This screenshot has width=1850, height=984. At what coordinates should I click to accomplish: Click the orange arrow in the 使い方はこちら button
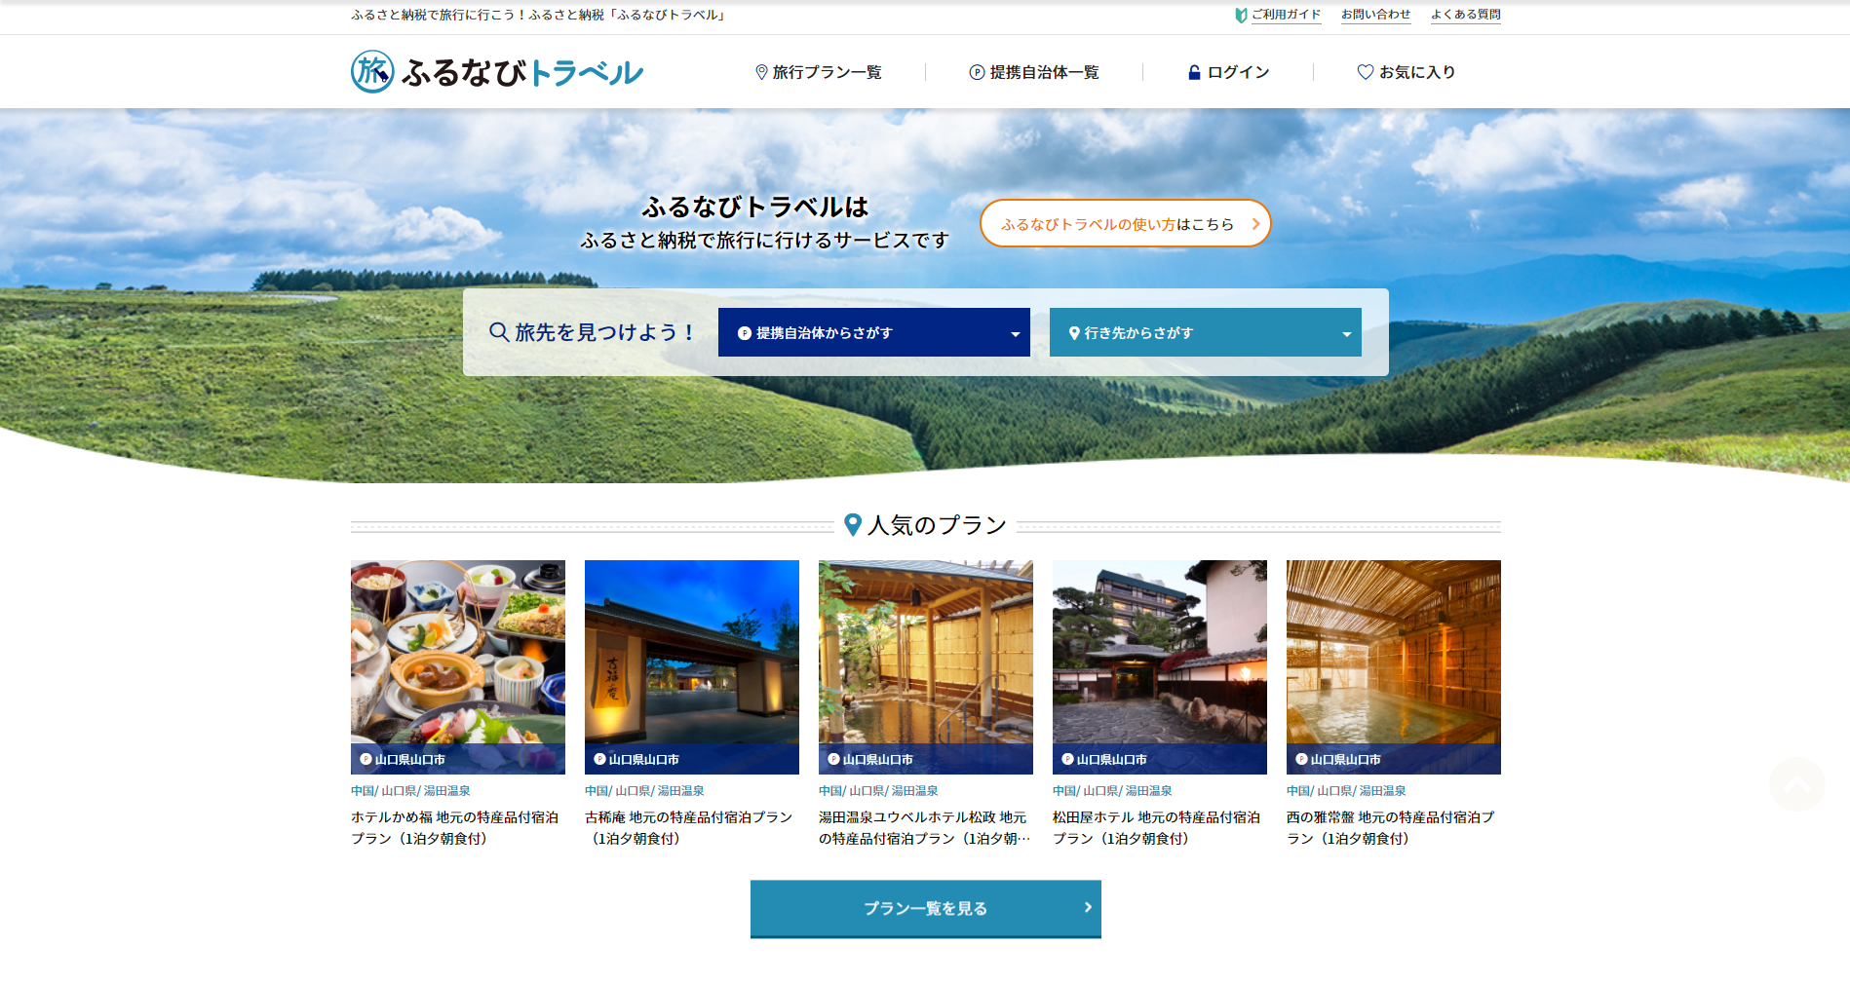click(x=1255, y=224)
